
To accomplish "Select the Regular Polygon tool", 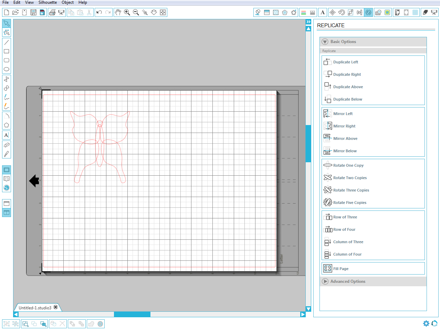I will pos(7,125).
